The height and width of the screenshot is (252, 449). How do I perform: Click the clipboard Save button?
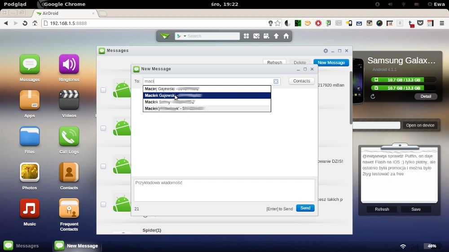(416, 209)
